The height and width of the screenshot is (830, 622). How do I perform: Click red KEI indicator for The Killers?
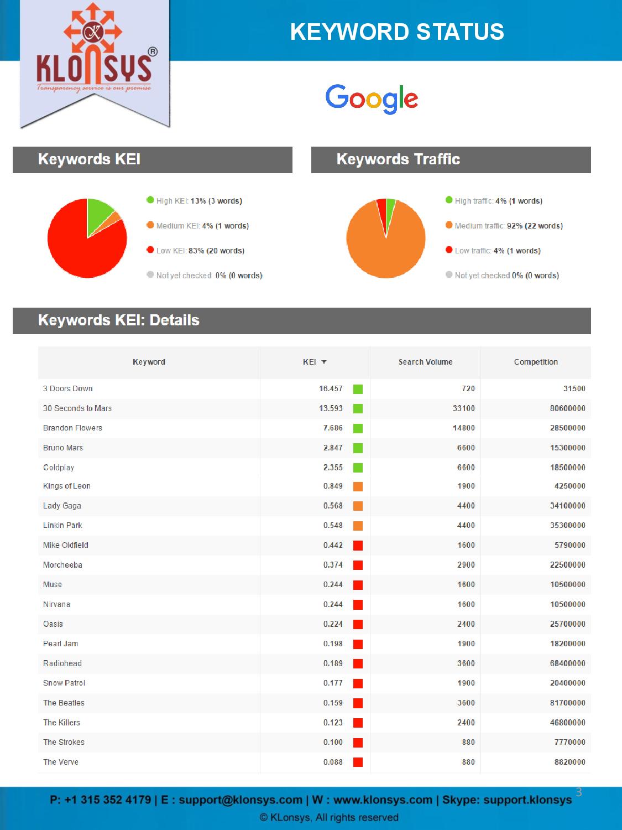pyautogui.click(x=358, y=723)
